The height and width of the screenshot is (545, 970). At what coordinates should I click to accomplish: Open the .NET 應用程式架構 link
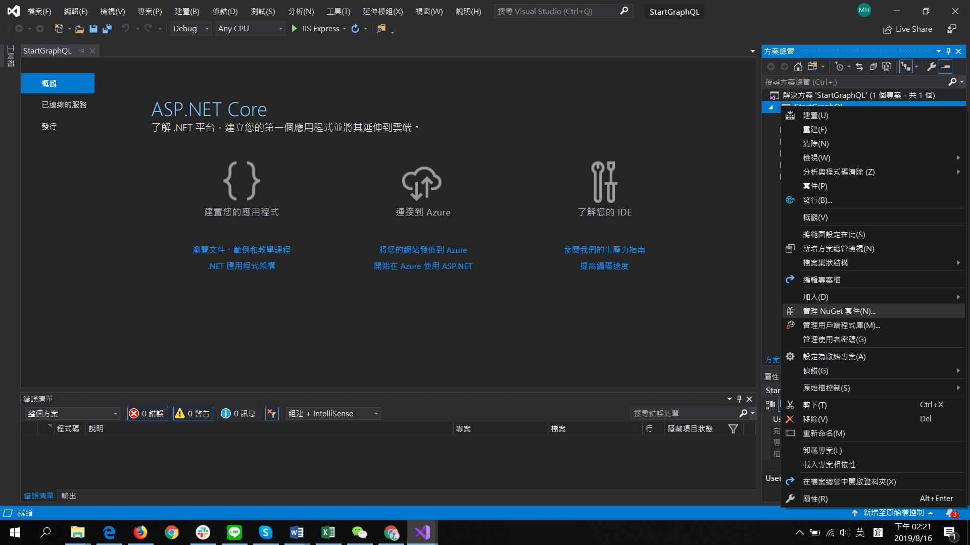pos(241,266)
